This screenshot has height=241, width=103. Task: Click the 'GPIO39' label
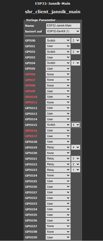[31, 237]
